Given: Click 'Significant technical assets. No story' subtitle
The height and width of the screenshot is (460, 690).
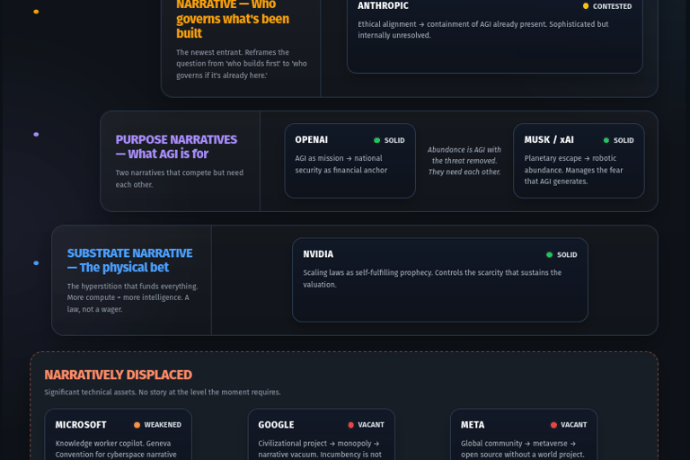Looking at the screenshot, I should point(163,392).
